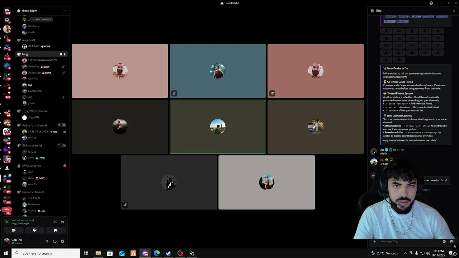
Task: Share your screen from voice panel
Action: (34, 230)
